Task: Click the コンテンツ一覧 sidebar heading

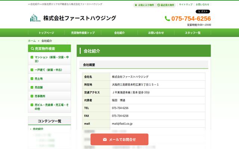Action: coord(49,121)
